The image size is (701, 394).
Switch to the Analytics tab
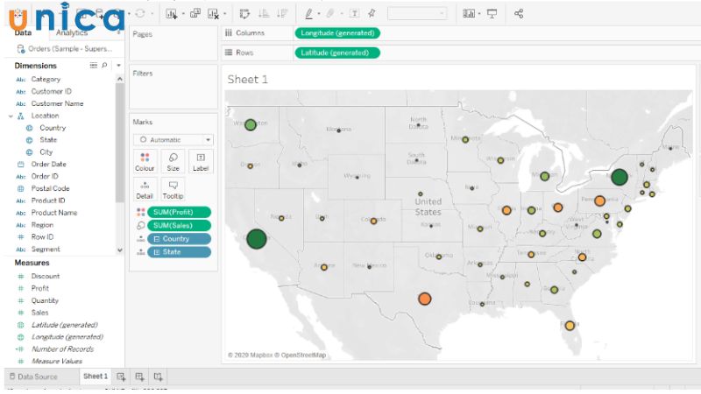tap(72, 32)
